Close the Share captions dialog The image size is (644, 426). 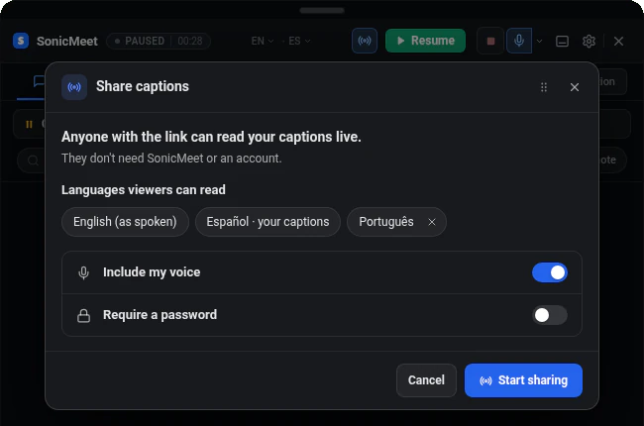(x=575, y=87)
